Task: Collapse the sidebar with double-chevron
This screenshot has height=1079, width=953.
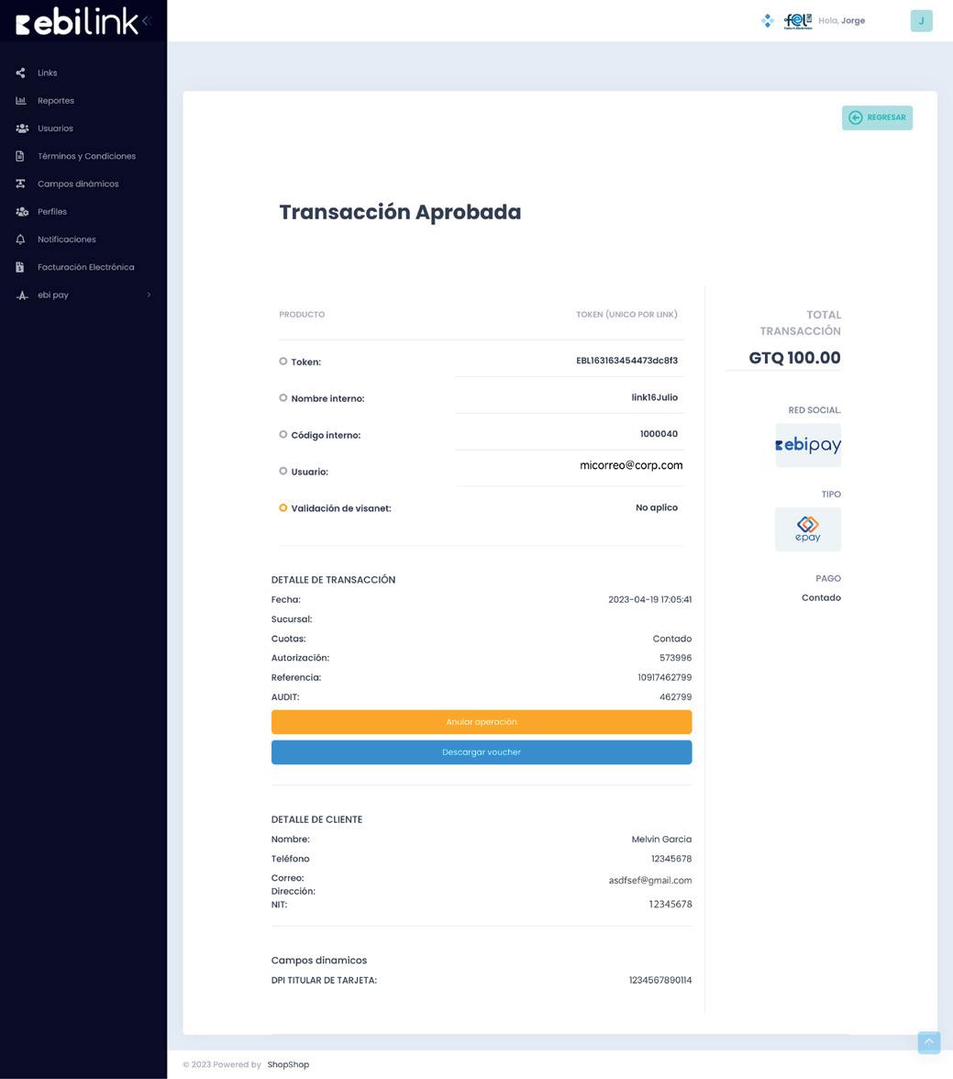Action: click(x=147, y=20)
